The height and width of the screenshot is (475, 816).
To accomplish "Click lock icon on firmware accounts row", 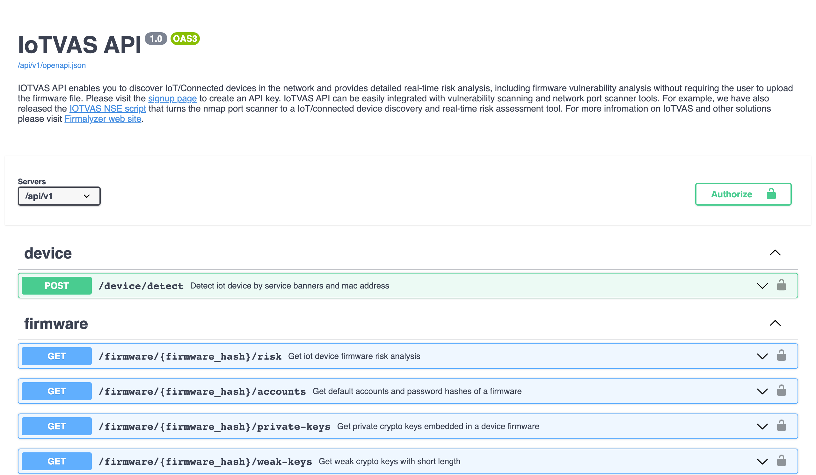I will (781, 391).
